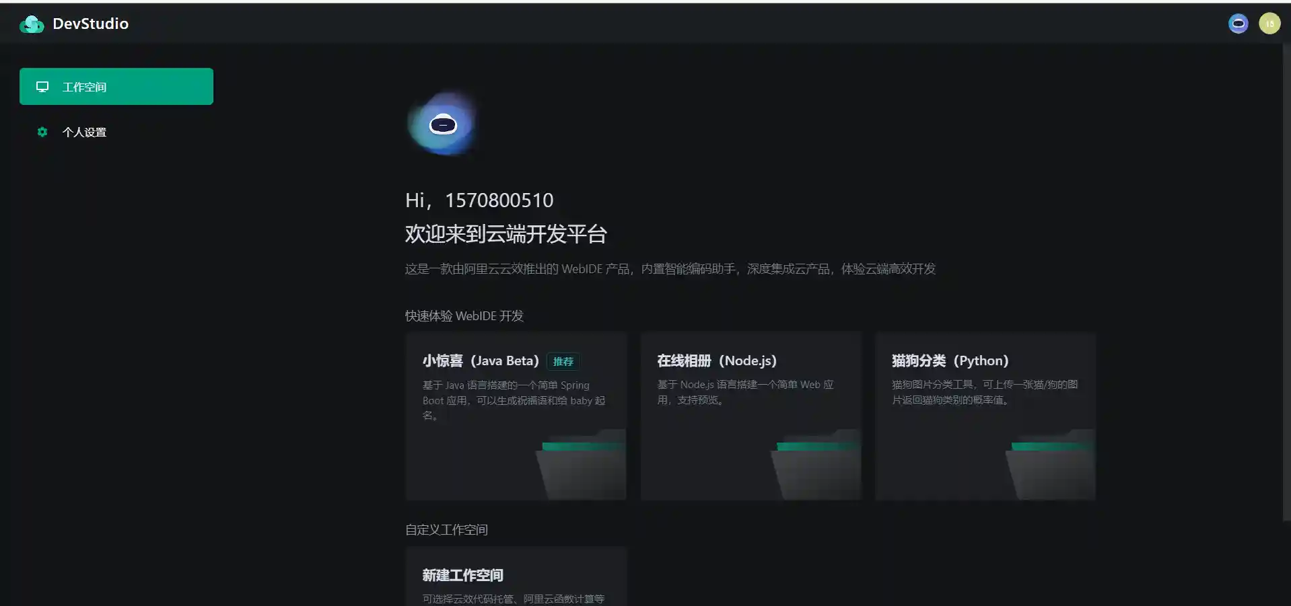
Task: Click the monitor icon beside 工作空间
Action: point(42,87)
